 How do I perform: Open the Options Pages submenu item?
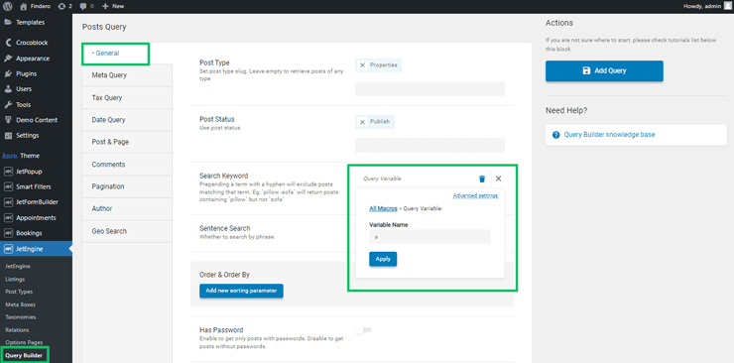point(24,342)
